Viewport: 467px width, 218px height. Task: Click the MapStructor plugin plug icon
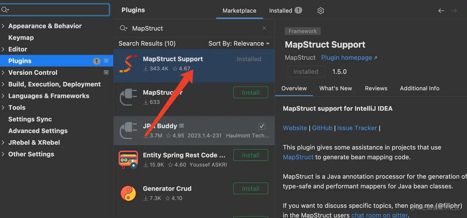click(x=128, y=97)
